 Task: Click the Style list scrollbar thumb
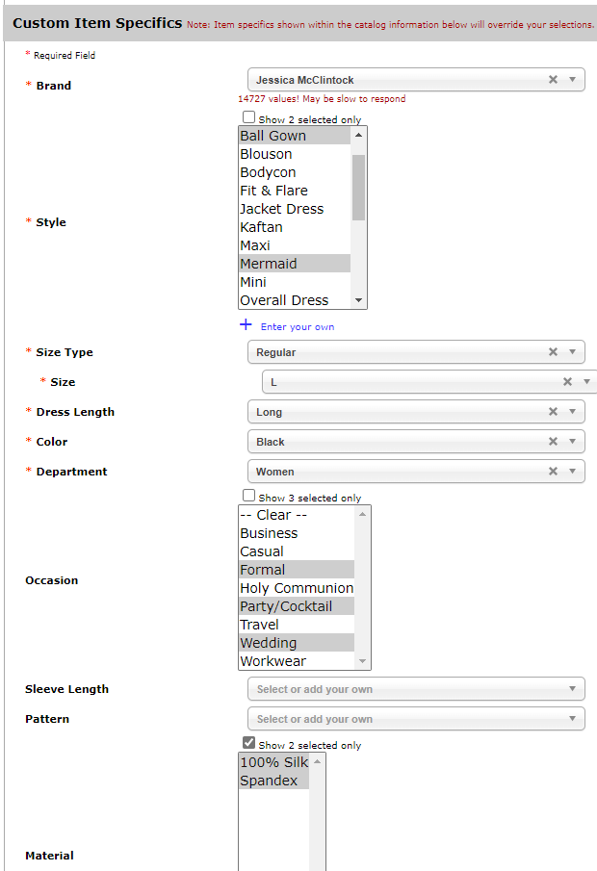pyautogui.click(x=358, y=188)
